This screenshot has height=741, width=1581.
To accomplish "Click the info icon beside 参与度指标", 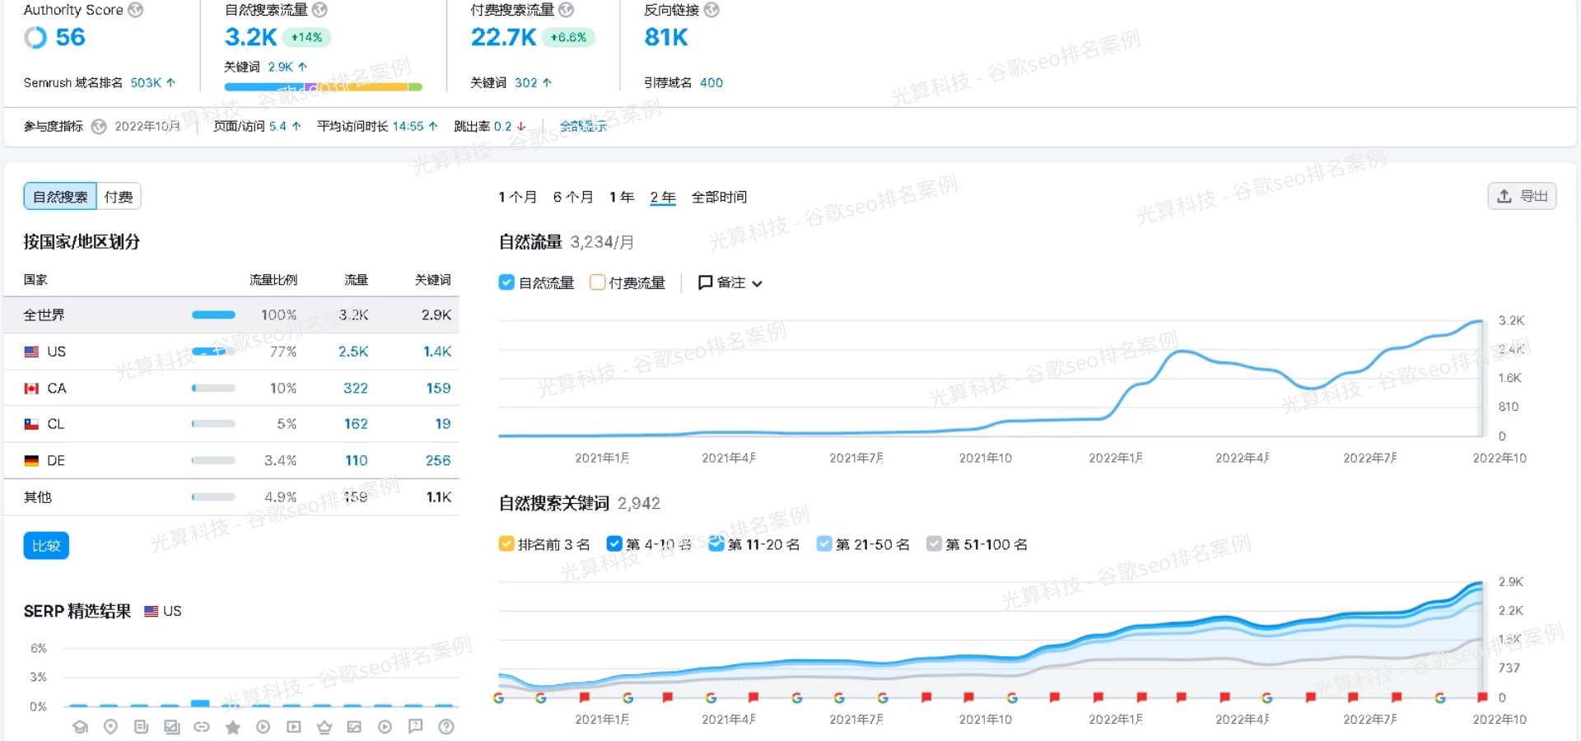I will 99,127.
